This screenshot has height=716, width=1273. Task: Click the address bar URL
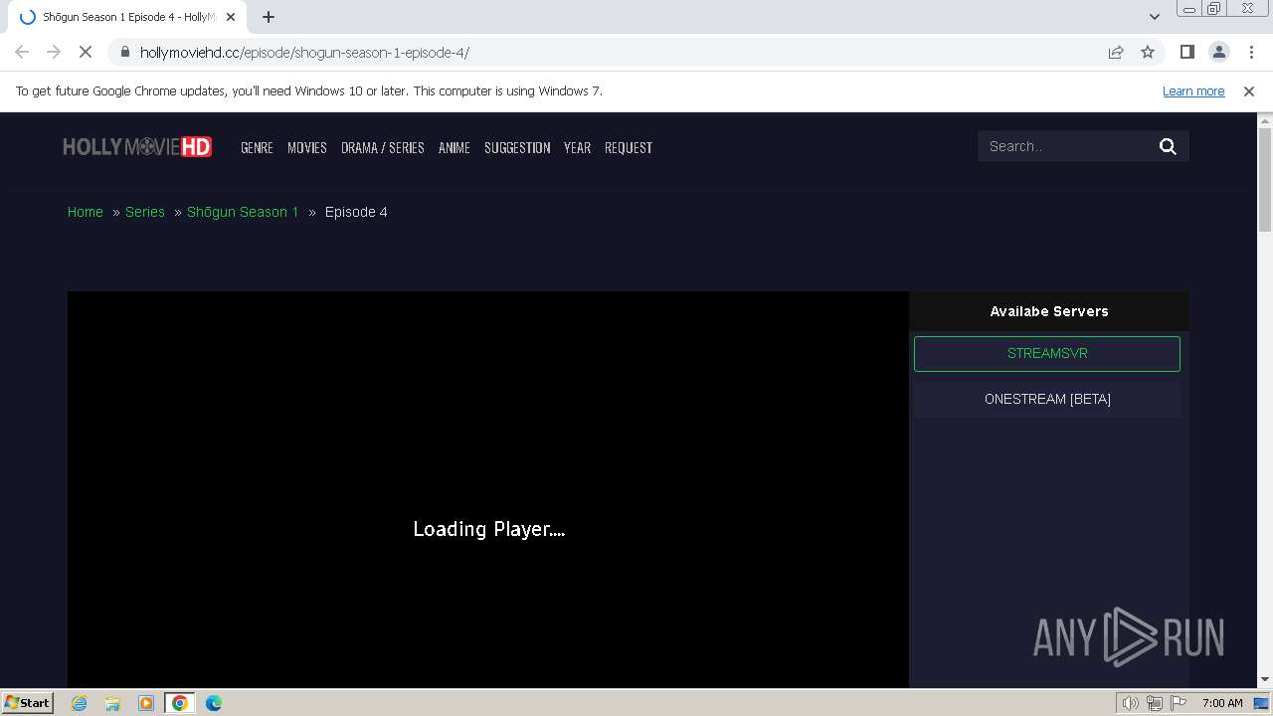[x=304, y=52]
